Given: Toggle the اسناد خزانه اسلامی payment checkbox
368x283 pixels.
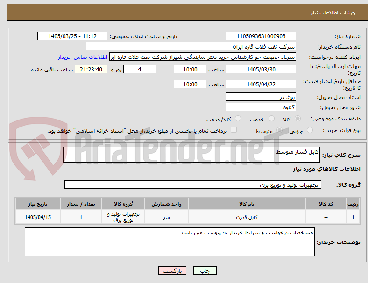Looking at the screenshot, I should pos(234,130).
